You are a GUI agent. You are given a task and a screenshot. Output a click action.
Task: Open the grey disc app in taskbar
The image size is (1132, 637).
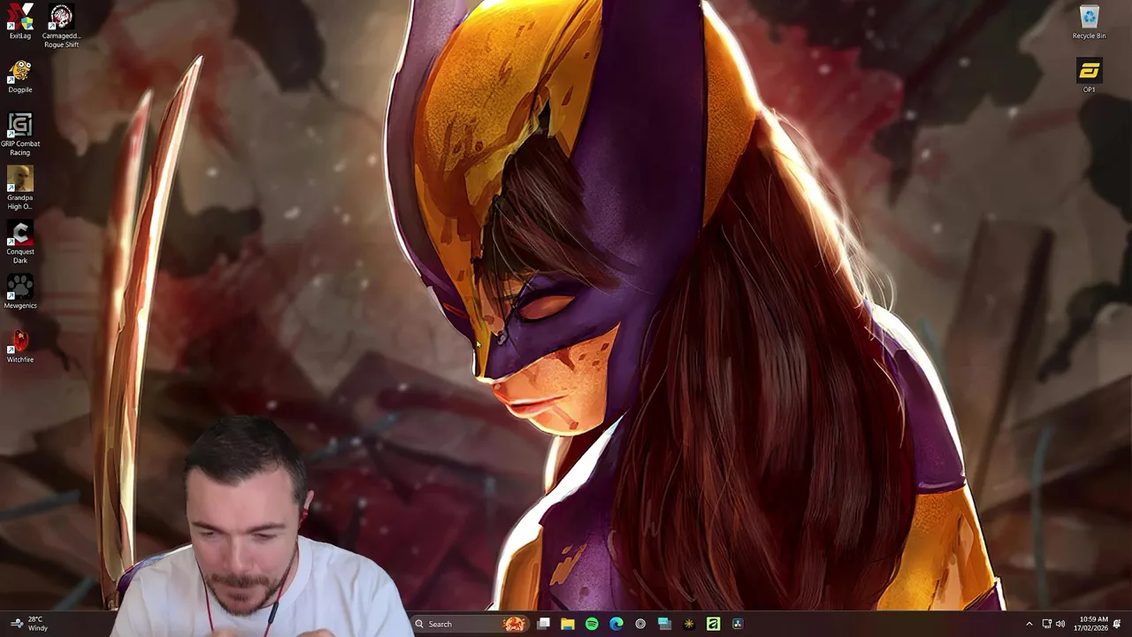640,624
